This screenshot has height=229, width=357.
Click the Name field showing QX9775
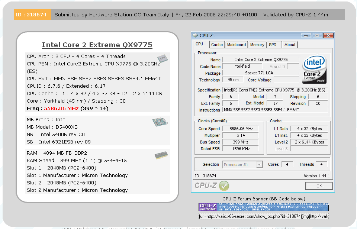[261, 59]
